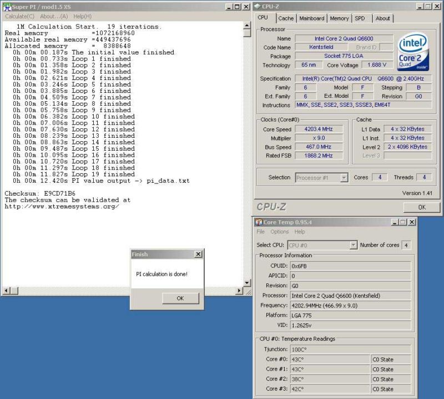Screen dimensions: 444x399
Task: Select the CPU tab in CPU-Z
Action: [x=263, y=18]
